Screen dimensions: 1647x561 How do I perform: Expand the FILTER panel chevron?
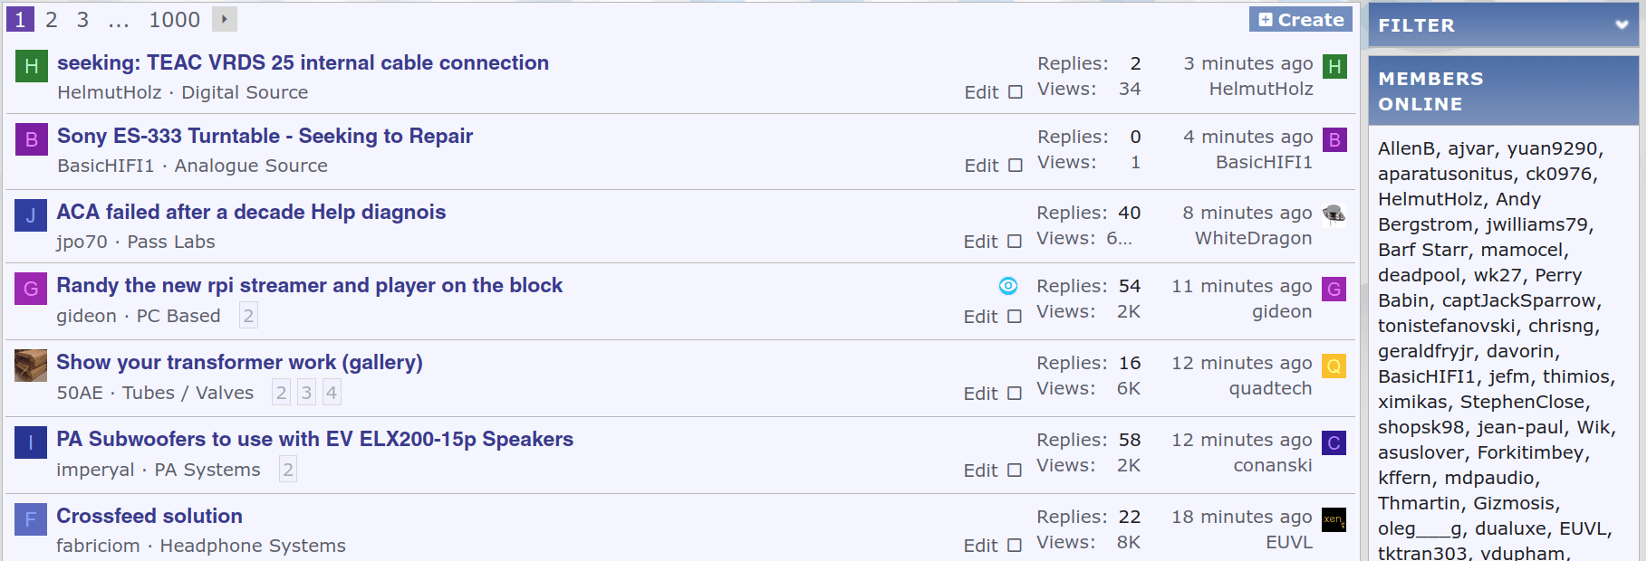point(1622,24)
